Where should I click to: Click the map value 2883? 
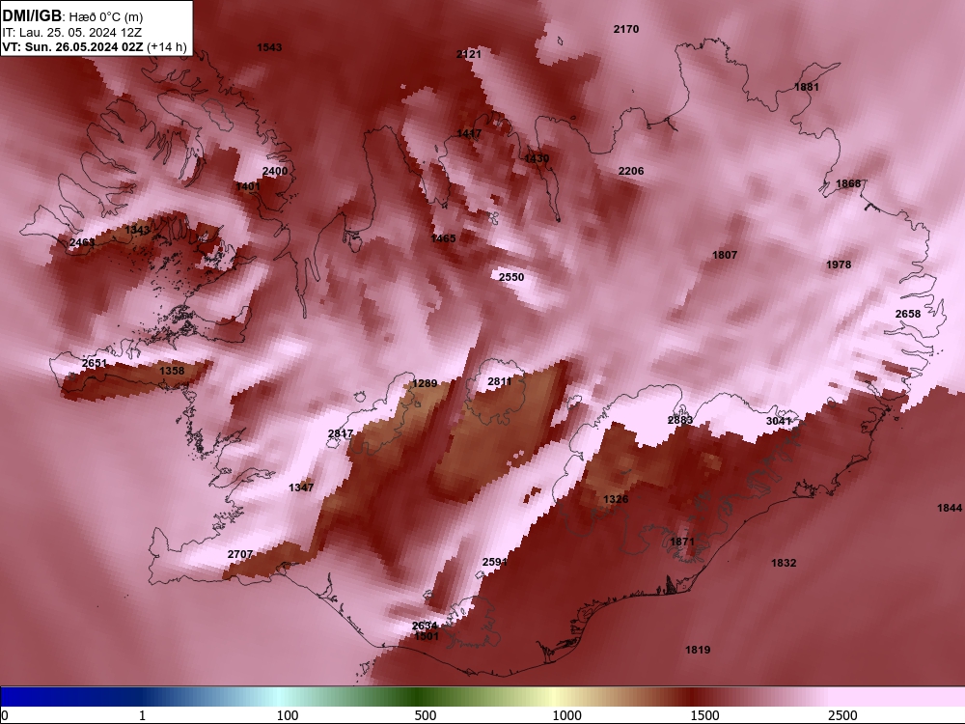tap(680, 421)
